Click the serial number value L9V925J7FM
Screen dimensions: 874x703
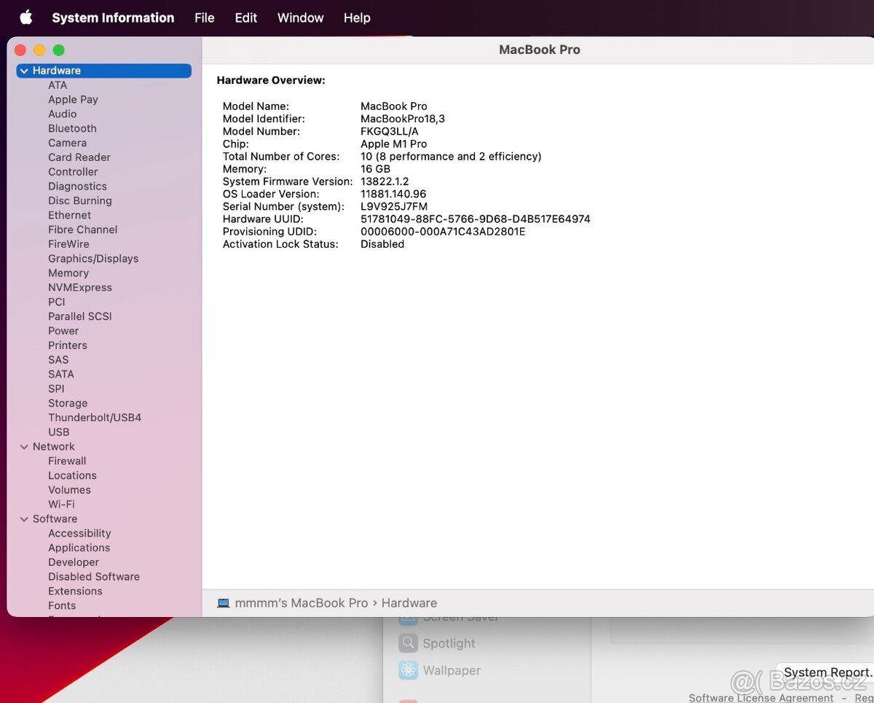394,206
